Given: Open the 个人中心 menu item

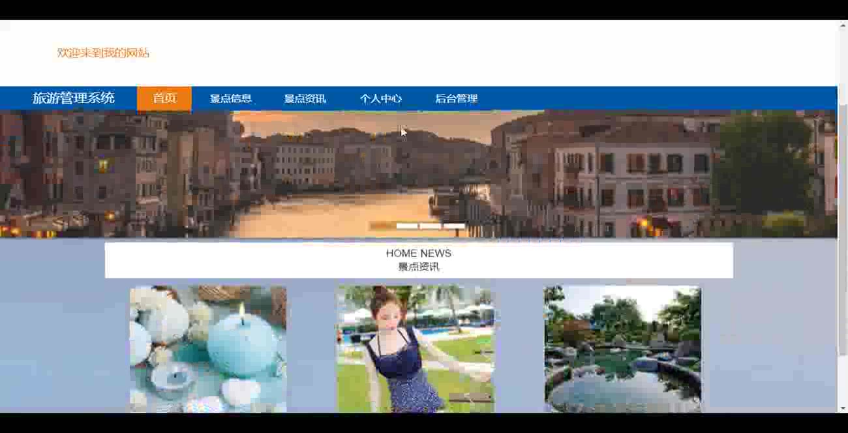Looking at the screenshot, I should click(381, 98).
